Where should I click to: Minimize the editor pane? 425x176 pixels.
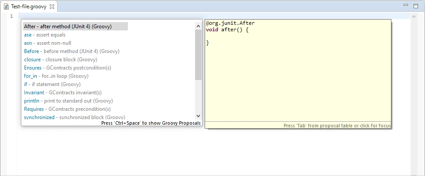click(x=405, y=5)
